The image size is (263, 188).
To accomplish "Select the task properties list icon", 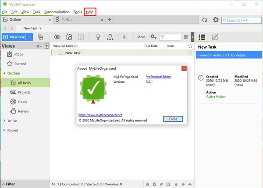I will (202, 37).
